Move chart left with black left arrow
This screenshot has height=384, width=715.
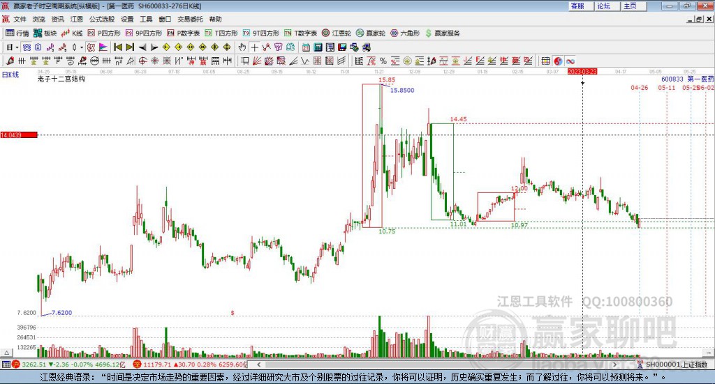142,47
